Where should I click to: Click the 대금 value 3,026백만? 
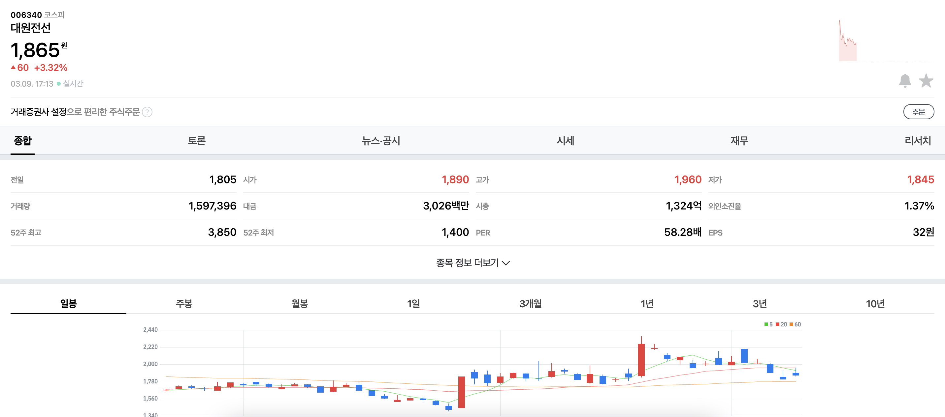pyautogui.click(x=446, y=206)
